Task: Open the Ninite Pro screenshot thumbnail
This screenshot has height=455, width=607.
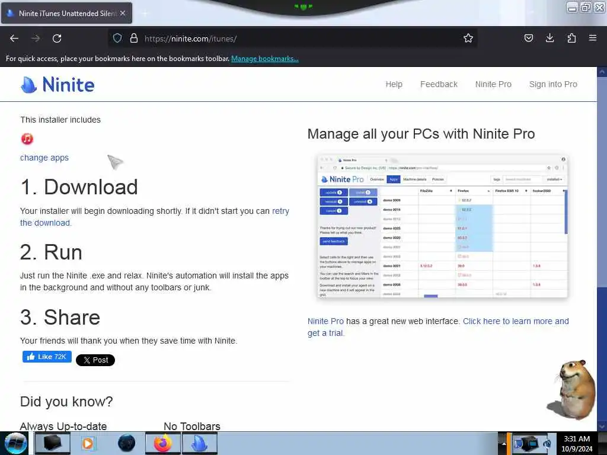Action: [442, 226]
